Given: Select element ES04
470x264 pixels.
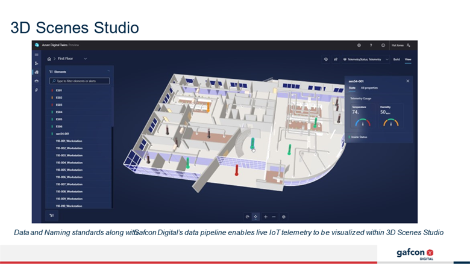Looking at the screenshot, I should click(x=80, y=112).
